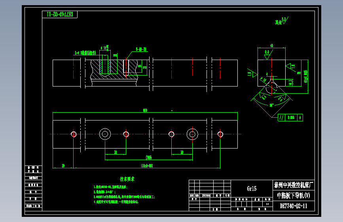Select the upside-down DK7740-02-11 label in the corner box
This screenshot has width=343, height=222.
pos(60,15)
